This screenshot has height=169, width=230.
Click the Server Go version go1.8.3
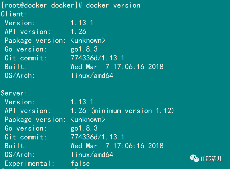[84, 128]
